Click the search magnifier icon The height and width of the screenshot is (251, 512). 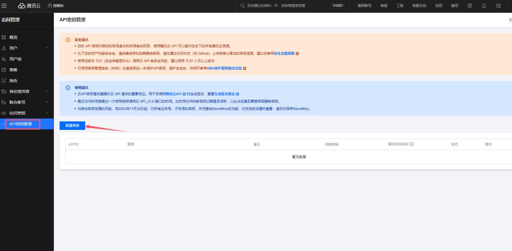(243, 6)
